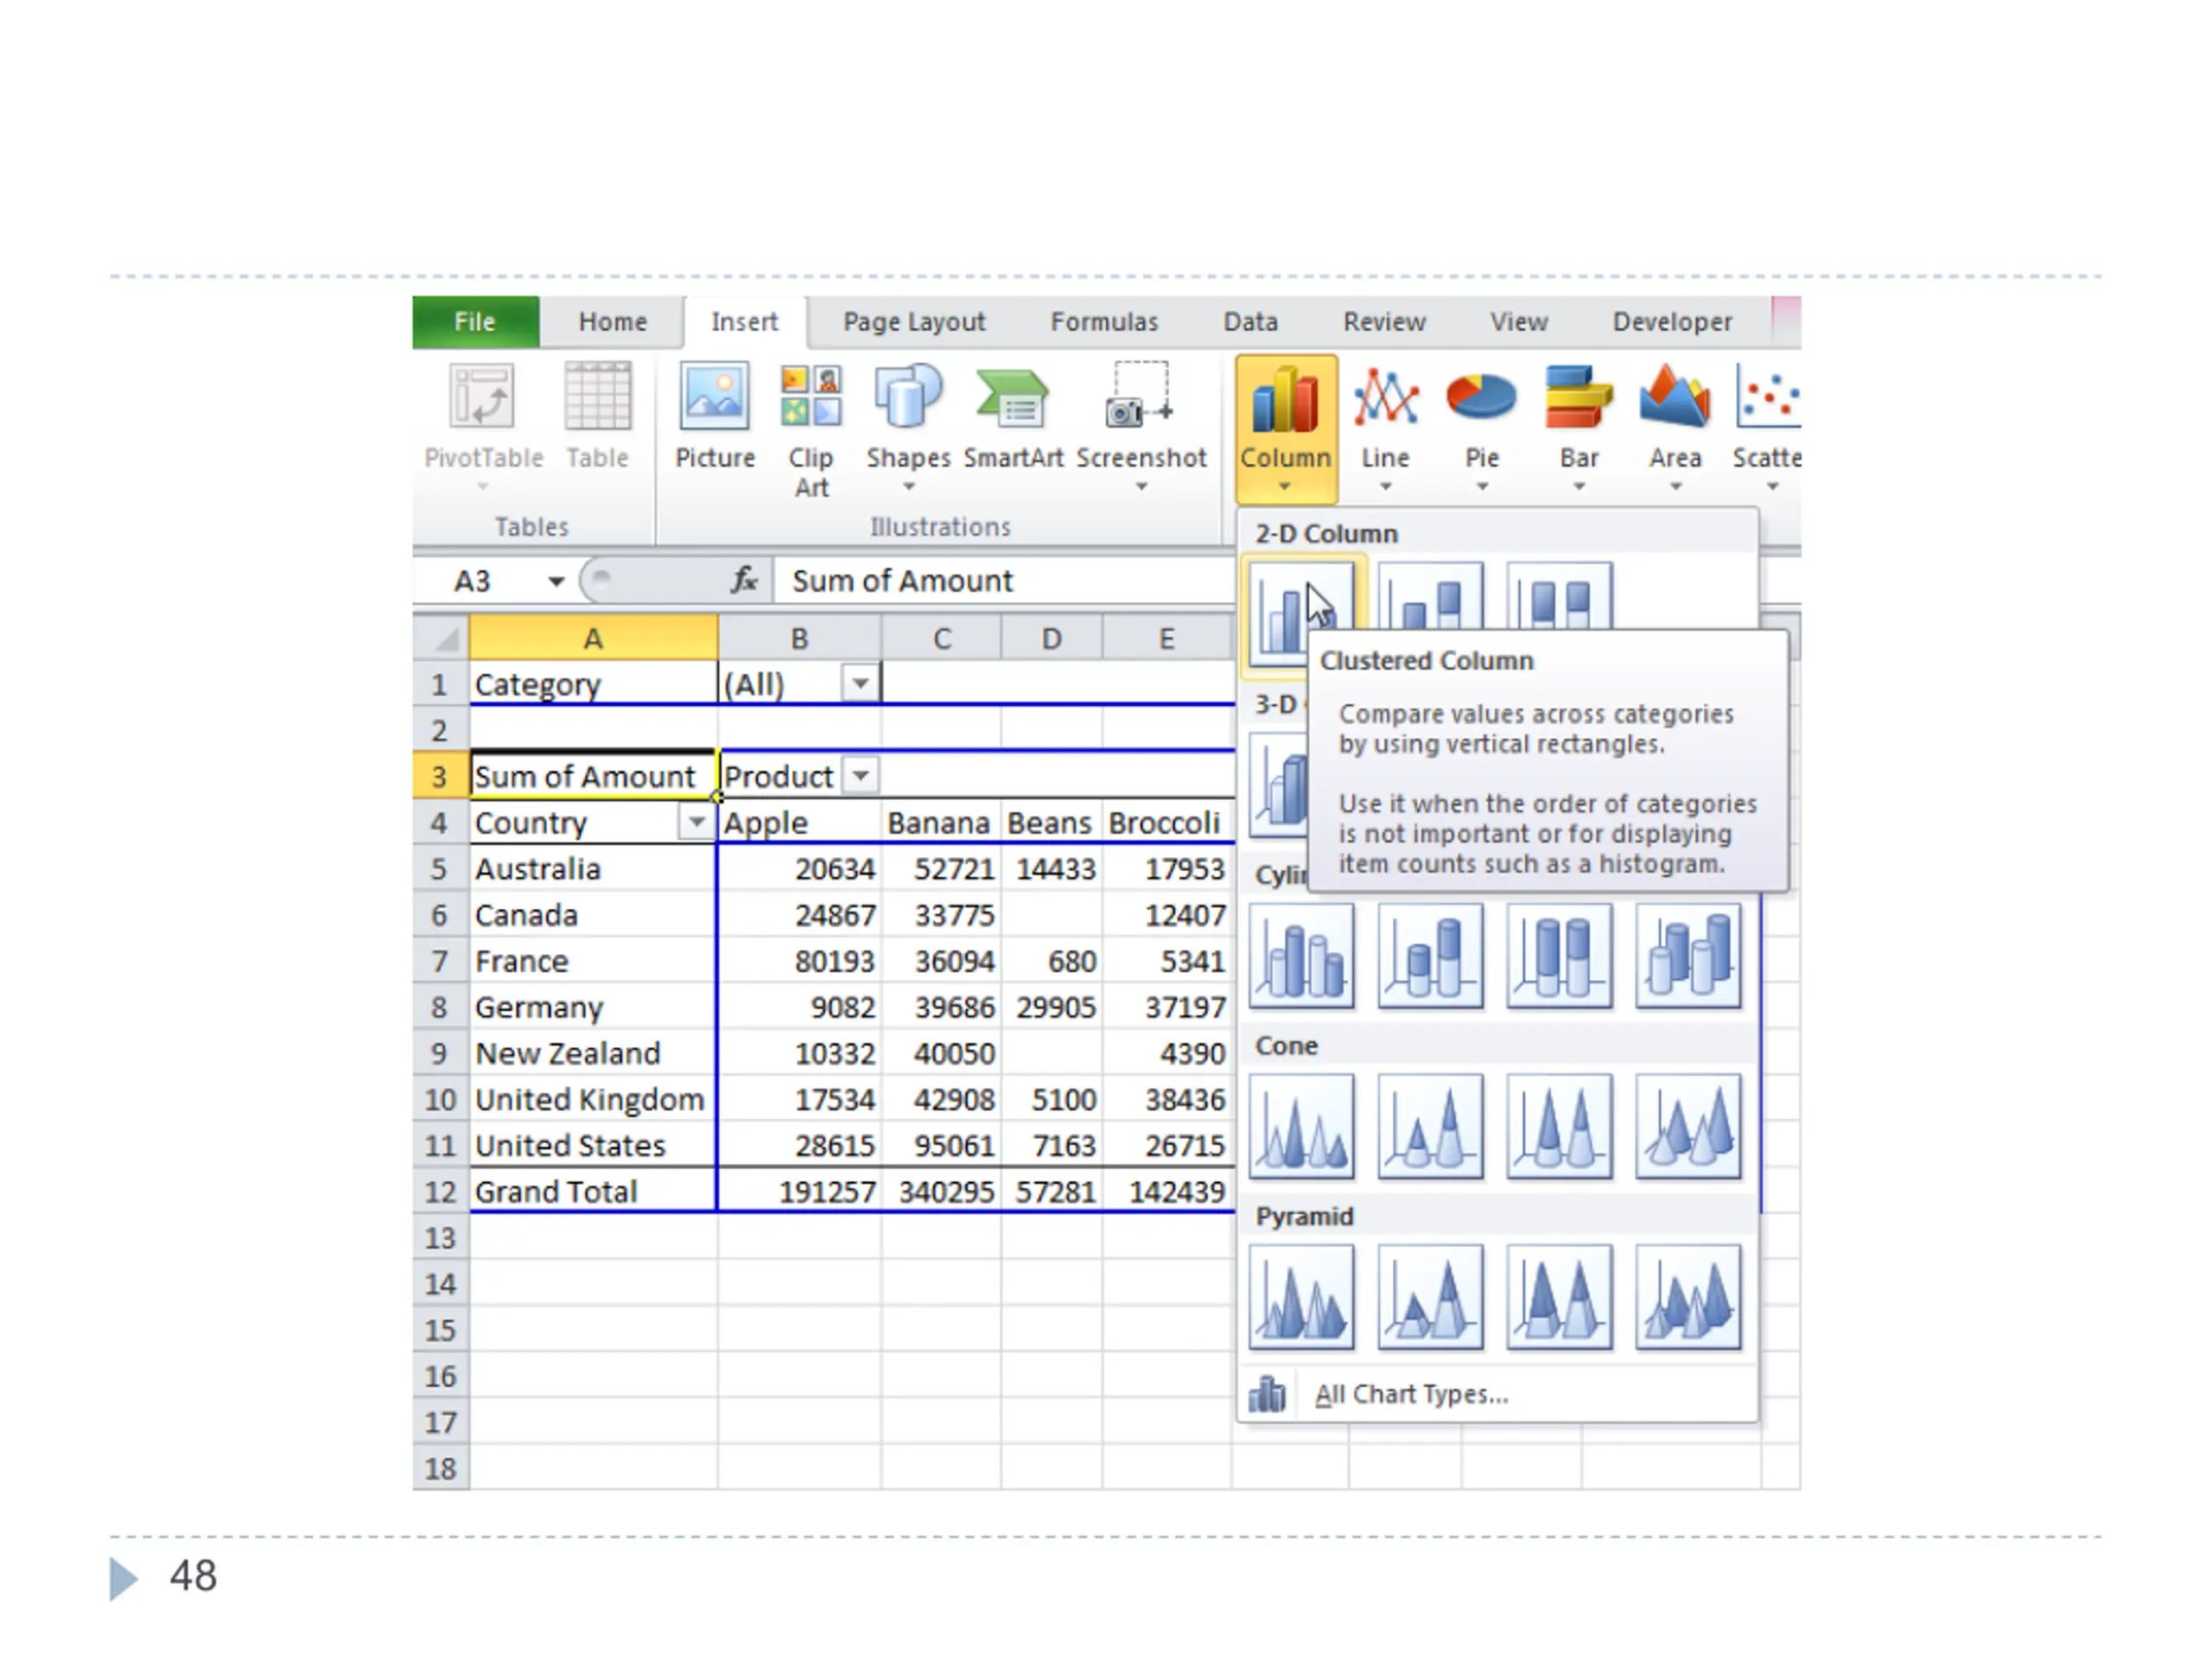Expand the Name Box dropdown arrow
The image size is (2212, 1659).
click(x=556, y=581)
